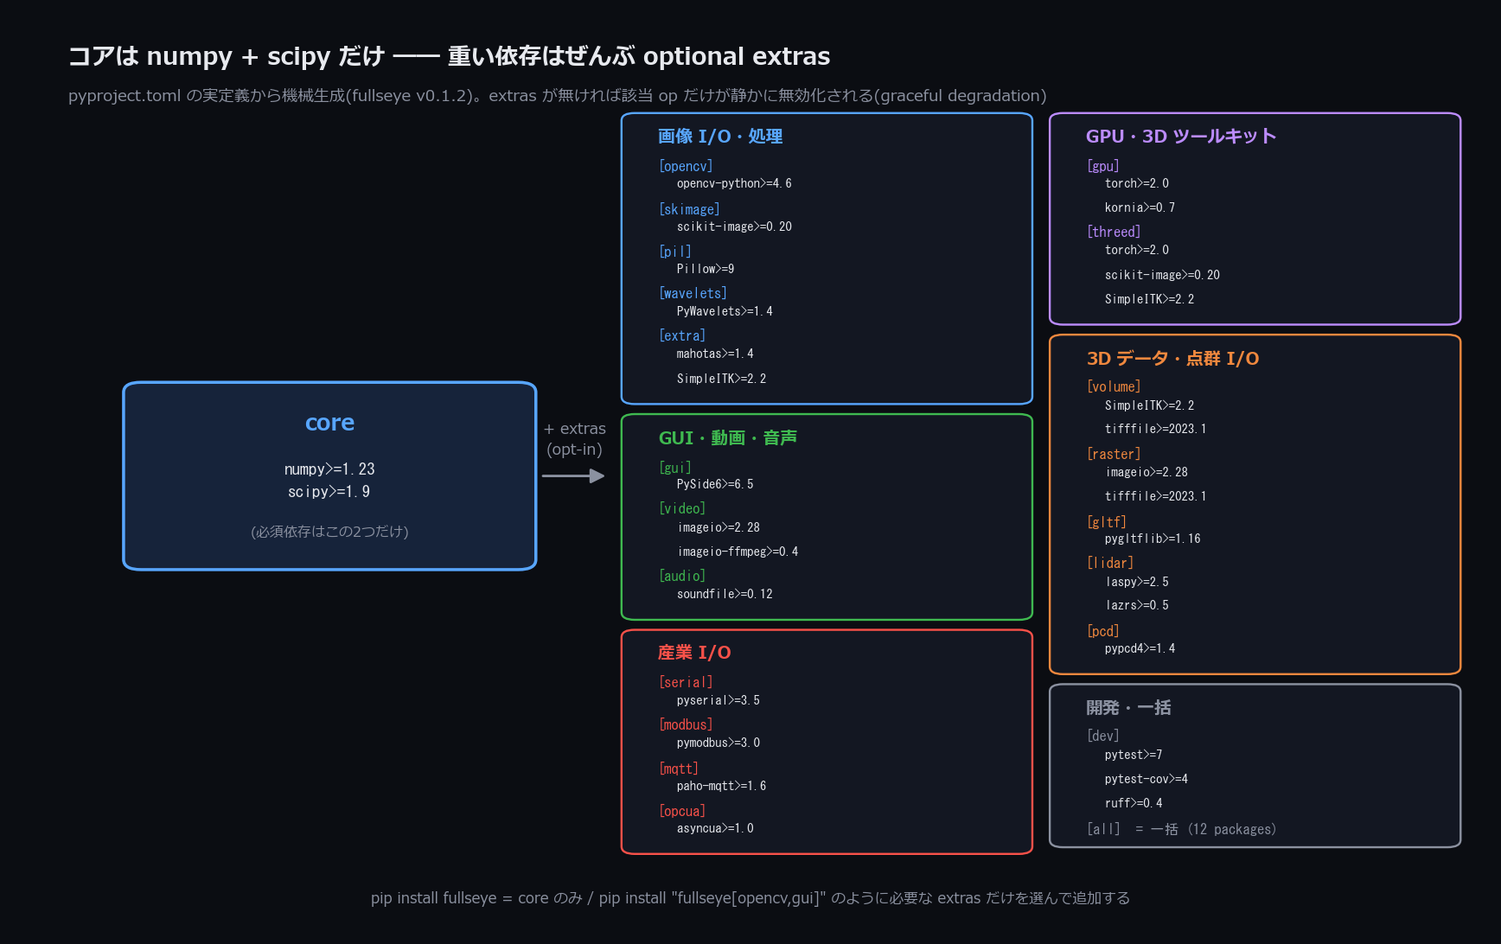Click "paho-mqtt>=1.6"
The width and height of the screenshot is (1501, 944).
point(721,786)
